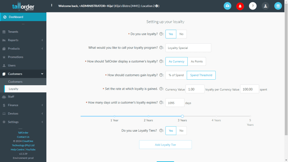Switch loyalty display to As Points

coord(197,61)
